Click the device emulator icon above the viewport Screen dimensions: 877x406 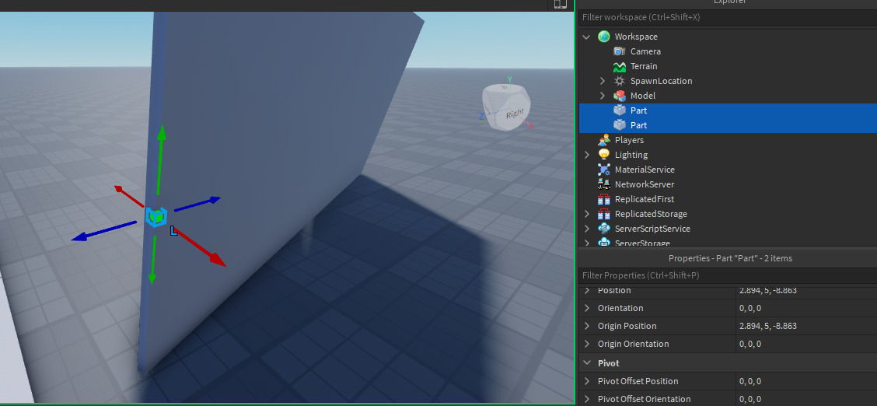(560, 4)
